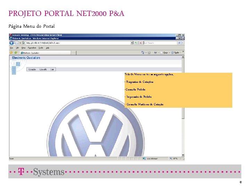Expand command bar overflow chevron
This screenshot has height=187, width=250.
[x=183, y=52]
